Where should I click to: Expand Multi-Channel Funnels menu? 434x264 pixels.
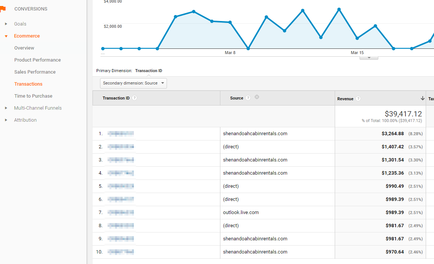(x=6, y=108)
